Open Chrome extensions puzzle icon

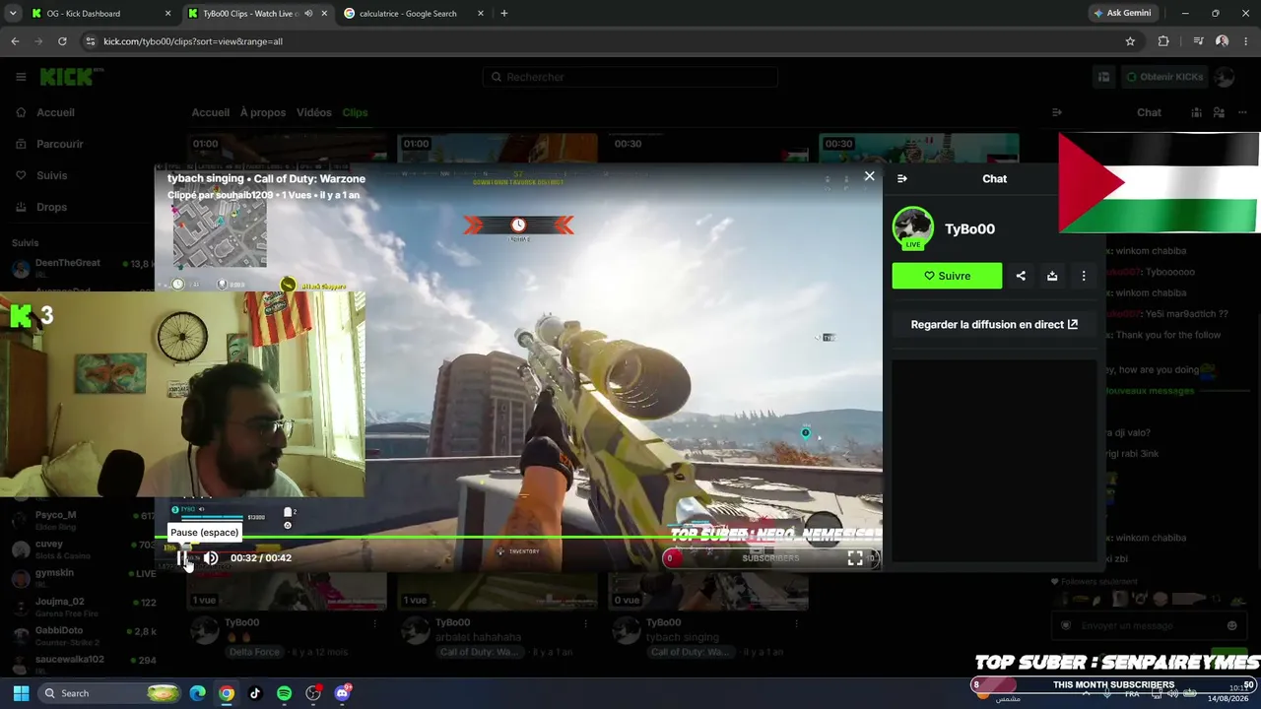pos(1163,41)
